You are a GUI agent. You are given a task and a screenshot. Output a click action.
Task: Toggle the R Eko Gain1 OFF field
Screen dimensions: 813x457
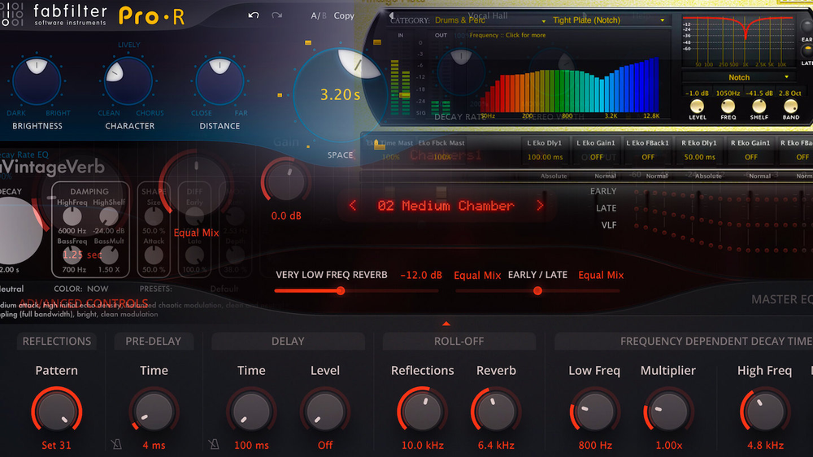coord(750,157)
